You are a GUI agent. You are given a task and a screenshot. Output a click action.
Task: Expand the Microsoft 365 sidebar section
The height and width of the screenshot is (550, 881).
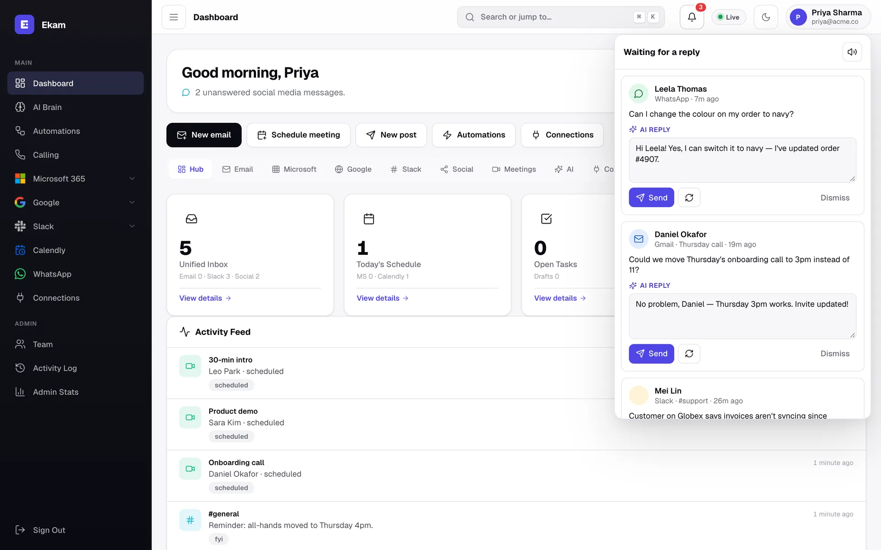(75, 178)
